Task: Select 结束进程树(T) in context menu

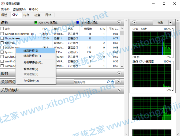Action: [36, 56]
